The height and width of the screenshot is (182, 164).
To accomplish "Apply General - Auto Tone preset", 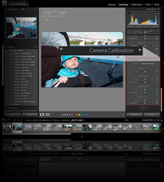I will pos(21,82).
